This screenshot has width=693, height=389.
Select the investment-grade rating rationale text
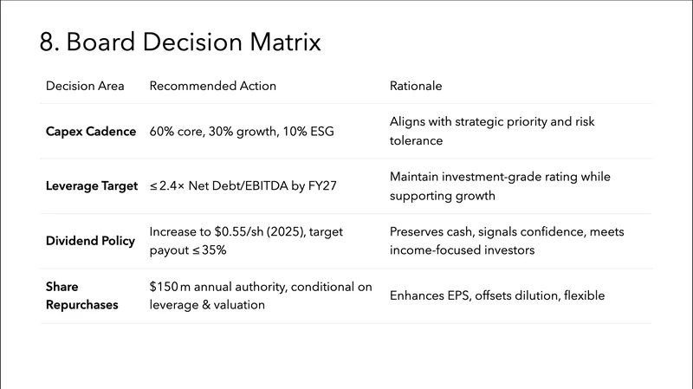(500, 186)
